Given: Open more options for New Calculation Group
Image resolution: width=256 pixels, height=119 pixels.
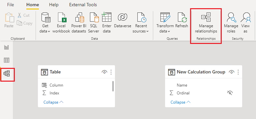Looking at the screenshot, I should tap(238, 72).
